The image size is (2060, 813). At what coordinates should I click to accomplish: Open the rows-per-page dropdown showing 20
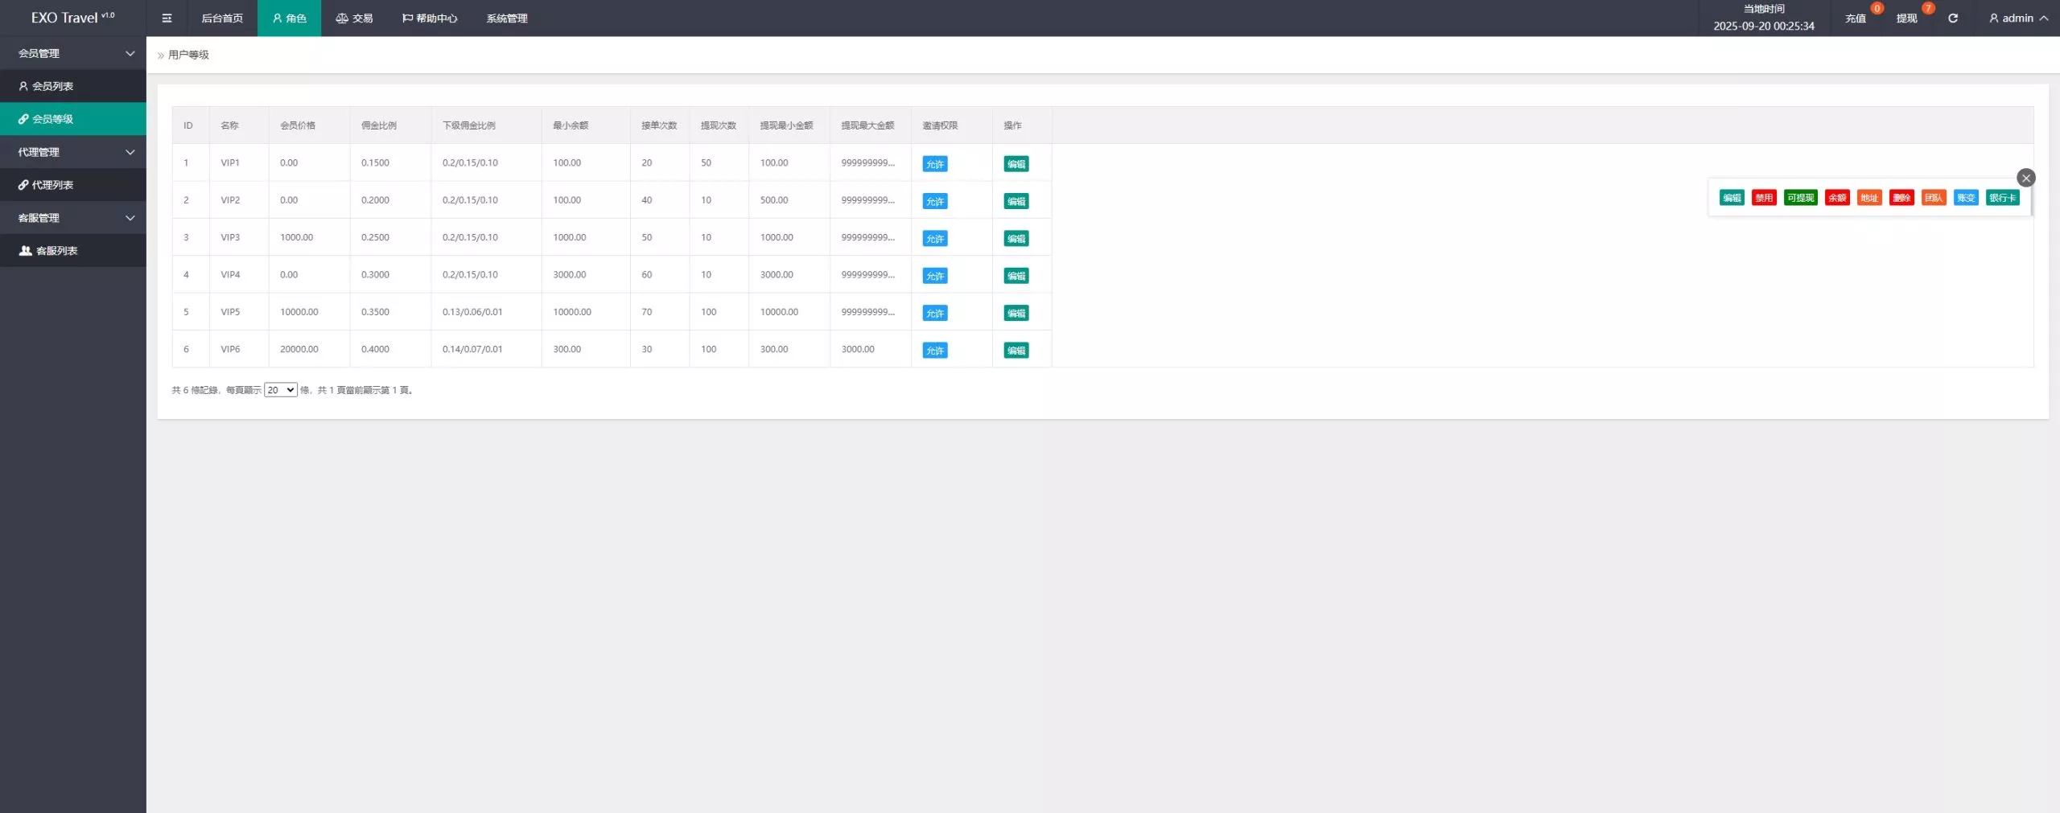(x=280, y=390)
